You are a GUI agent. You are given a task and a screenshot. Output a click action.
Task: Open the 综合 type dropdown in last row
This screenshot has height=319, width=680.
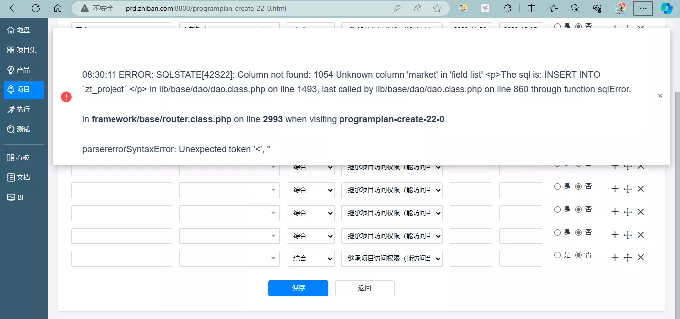pyautogui.click(x=311, y=259)
